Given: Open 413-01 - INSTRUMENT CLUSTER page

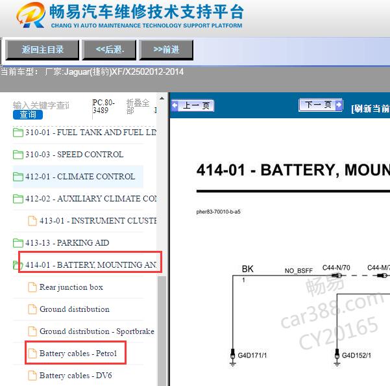Looking at the screenshot, I should [98, 221].
